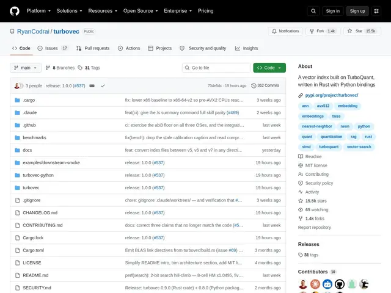Screen dimensions: 391x293
Task: Open the README.md file
Action: pyautogui.click(x=35, y=275)
